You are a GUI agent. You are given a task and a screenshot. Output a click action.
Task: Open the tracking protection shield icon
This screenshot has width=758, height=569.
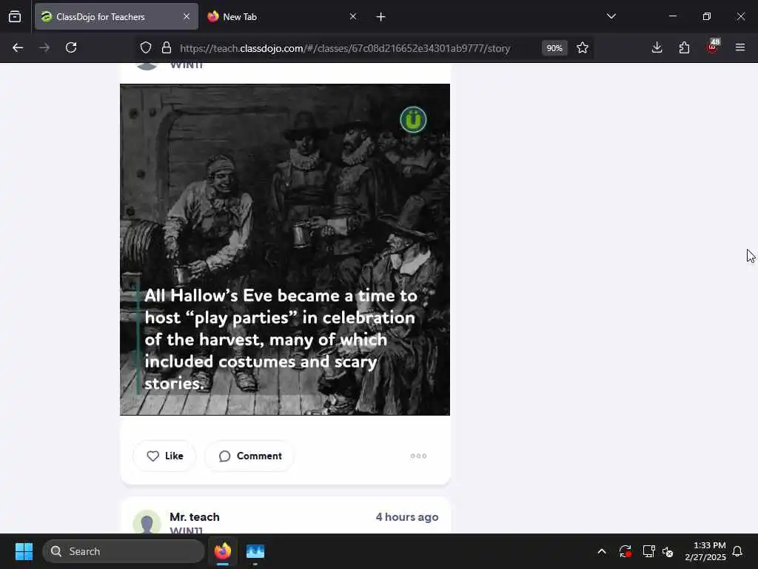tap(146, 48)
